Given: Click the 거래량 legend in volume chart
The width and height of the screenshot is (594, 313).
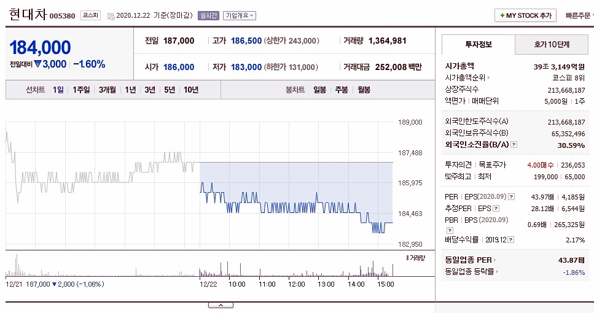Looking at the screenshot, I should point(416,258).
